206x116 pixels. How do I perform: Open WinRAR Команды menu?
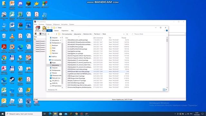pyautogui.click(x=41, y=24)
